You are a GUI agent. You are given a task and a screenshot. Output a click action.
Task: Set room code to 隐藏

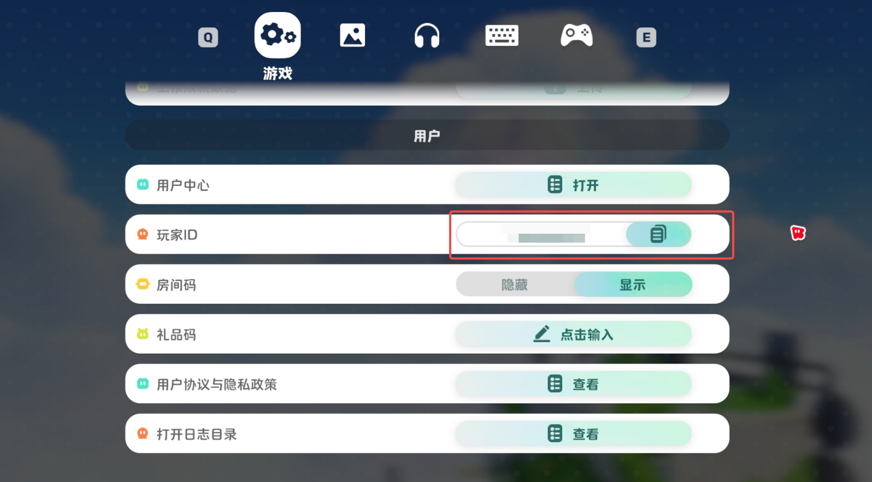point(515,285)
